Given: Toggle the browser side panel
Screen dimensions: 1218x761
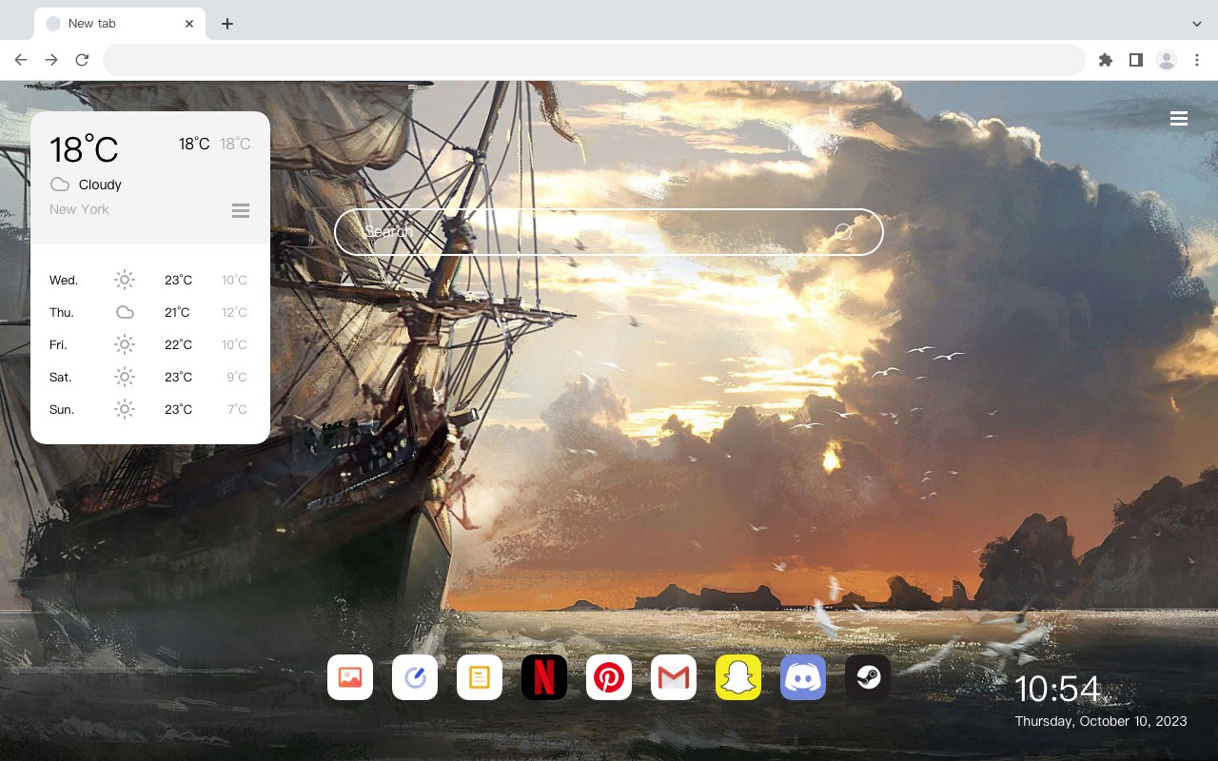Looking at the screenshot, I should pyautogui.click(x=1135, y=60).
